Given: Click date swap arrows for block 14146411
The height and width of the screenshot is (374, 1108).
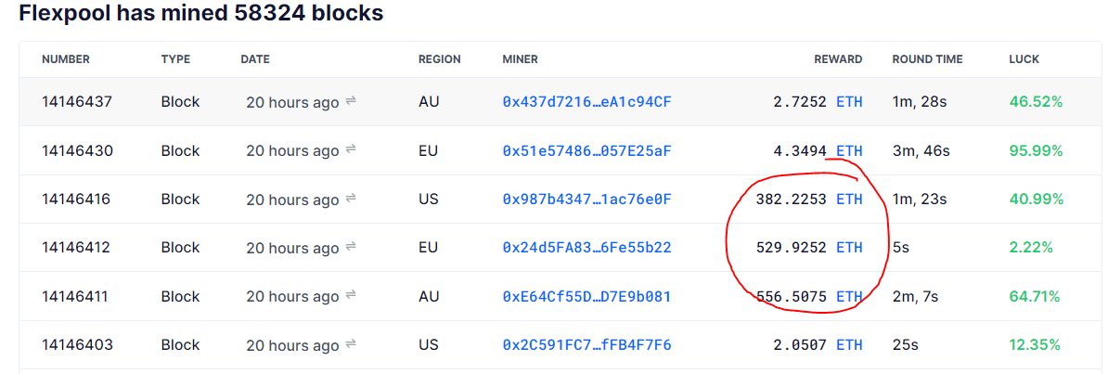Looking at the screenshot, I should pyautogui.click(x=351, y=296).
